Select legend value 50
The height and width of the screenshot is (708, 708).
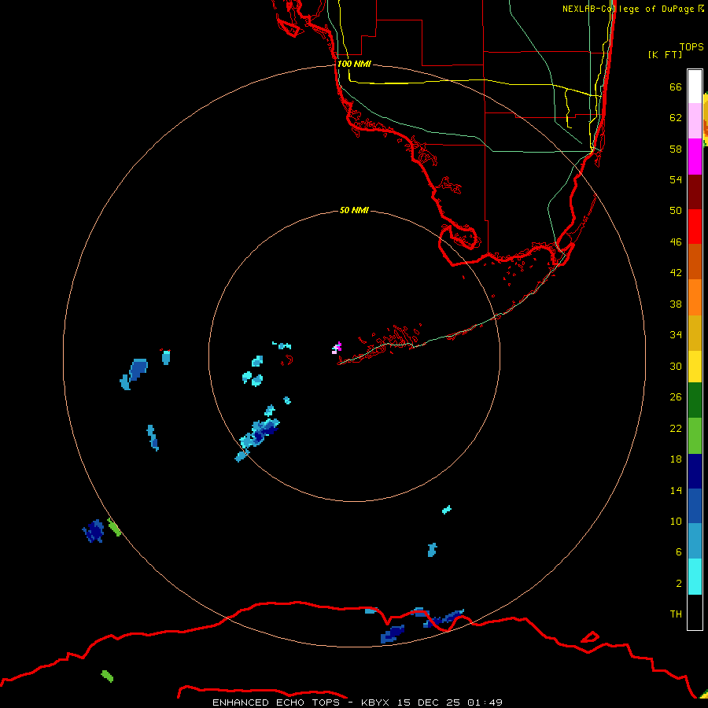click(x=676, y=211)
